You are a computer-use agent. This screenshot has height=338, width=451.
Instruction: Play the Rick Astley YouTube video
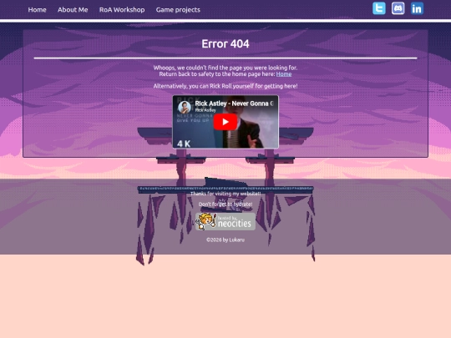pyautogui.click(x=225, y=122)
